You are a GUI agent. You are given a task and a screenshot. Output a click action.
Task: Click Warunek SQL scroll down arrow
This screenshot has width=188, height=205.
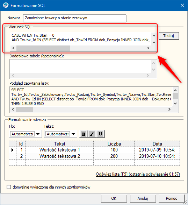pos(154,42)
